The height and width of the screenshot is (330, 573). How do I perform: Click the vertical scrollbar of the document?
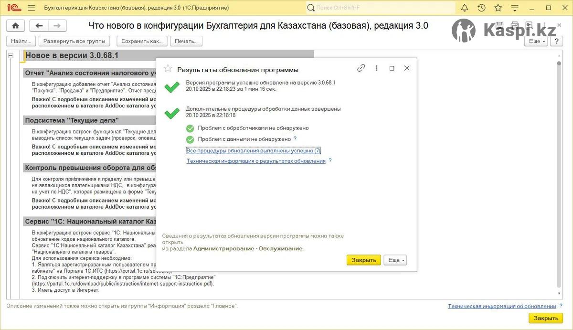[x=559, y=172]
